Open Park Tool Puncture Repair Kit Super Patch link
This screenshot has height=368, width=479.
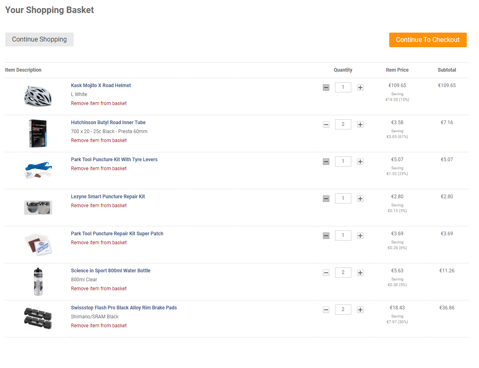pyautogui.click(x=117, y=233)
